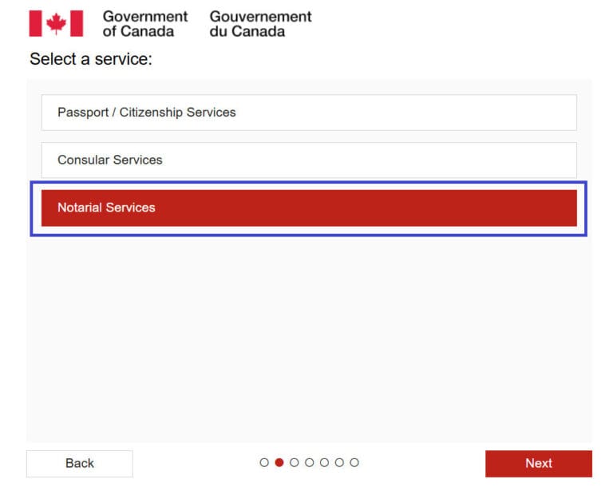
Task: Choose Passport / Citizenship Services option
Action: pyautogui.click(x=309, y=113)
